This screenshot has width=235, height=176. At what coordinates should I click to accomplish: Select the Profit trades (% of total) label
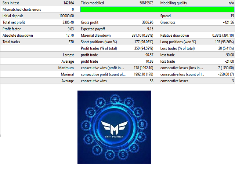(x=99, y=48)
